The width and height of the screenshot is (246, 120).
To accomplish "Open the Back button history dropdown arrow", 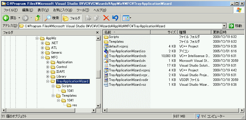I will pos(19,18).
